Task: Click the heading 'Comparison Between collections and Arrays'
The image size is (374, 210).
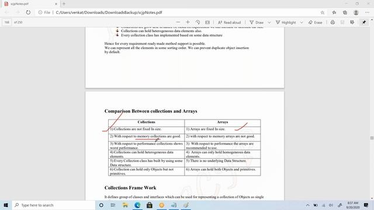Action: (151, 111)
